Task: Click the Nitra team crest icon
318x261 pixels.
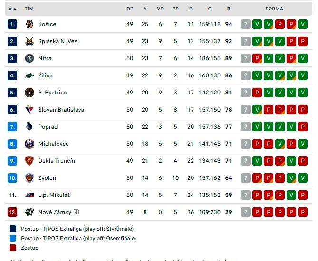Action: 29,58
